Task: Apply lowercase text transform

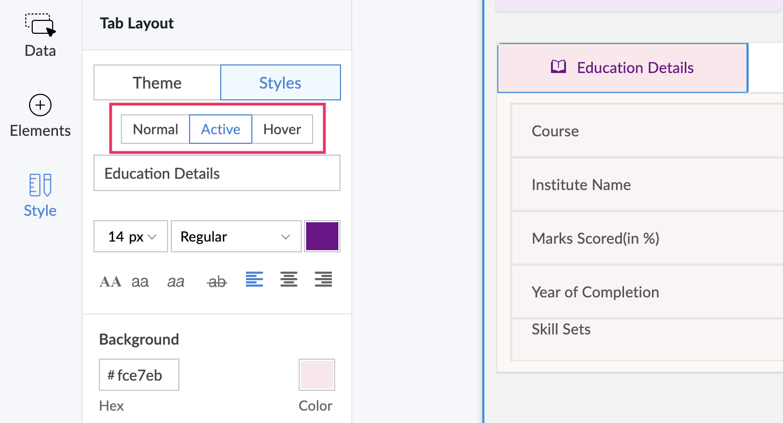Action: [140, 281]
